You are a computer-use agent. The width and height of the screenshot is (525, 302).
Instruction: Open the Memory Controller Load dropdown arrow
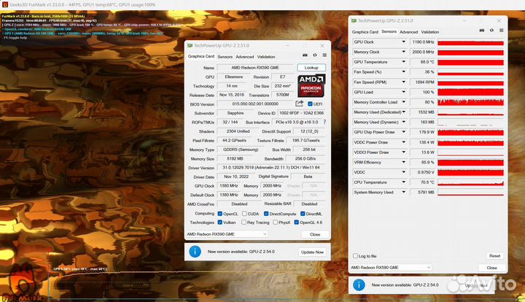tap(403, 102)
